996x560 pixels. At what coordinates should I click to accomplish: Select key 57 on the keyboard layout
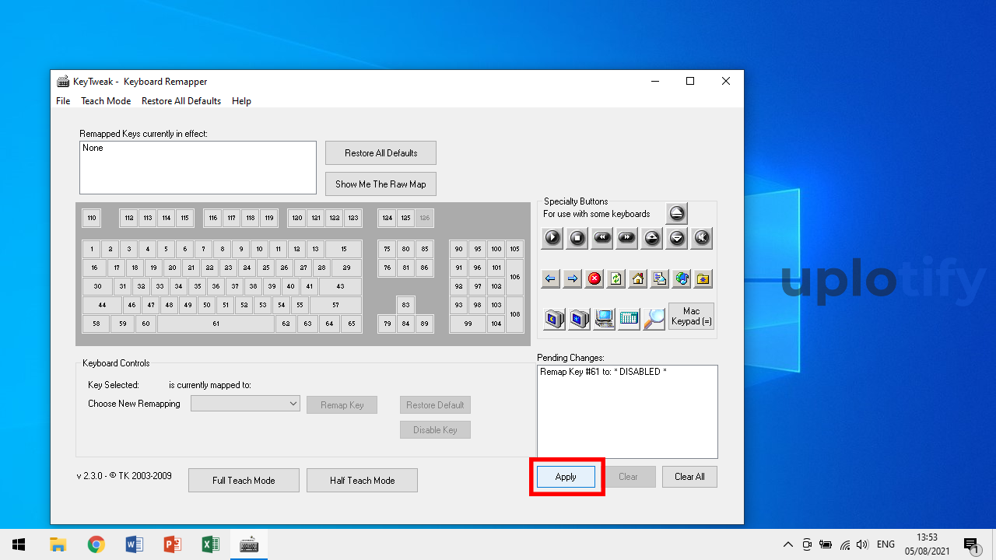pyautogui.click(x=335, y=305)
